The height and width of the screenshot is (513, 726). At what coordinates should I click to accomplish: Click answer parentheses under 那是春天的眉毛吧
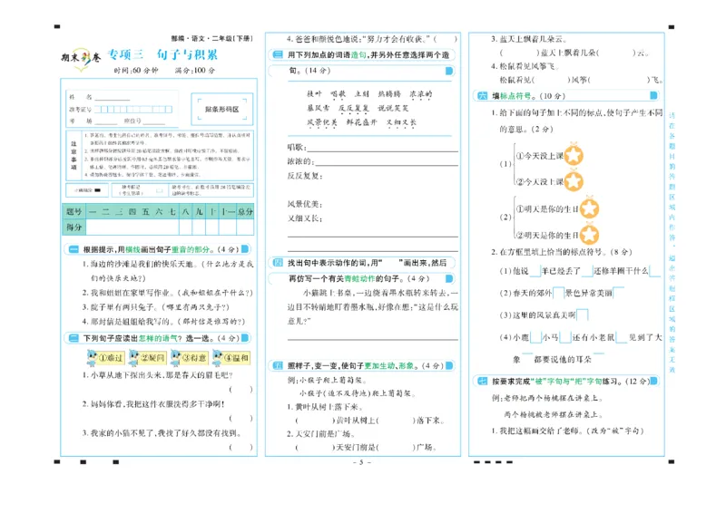[240, 390]
